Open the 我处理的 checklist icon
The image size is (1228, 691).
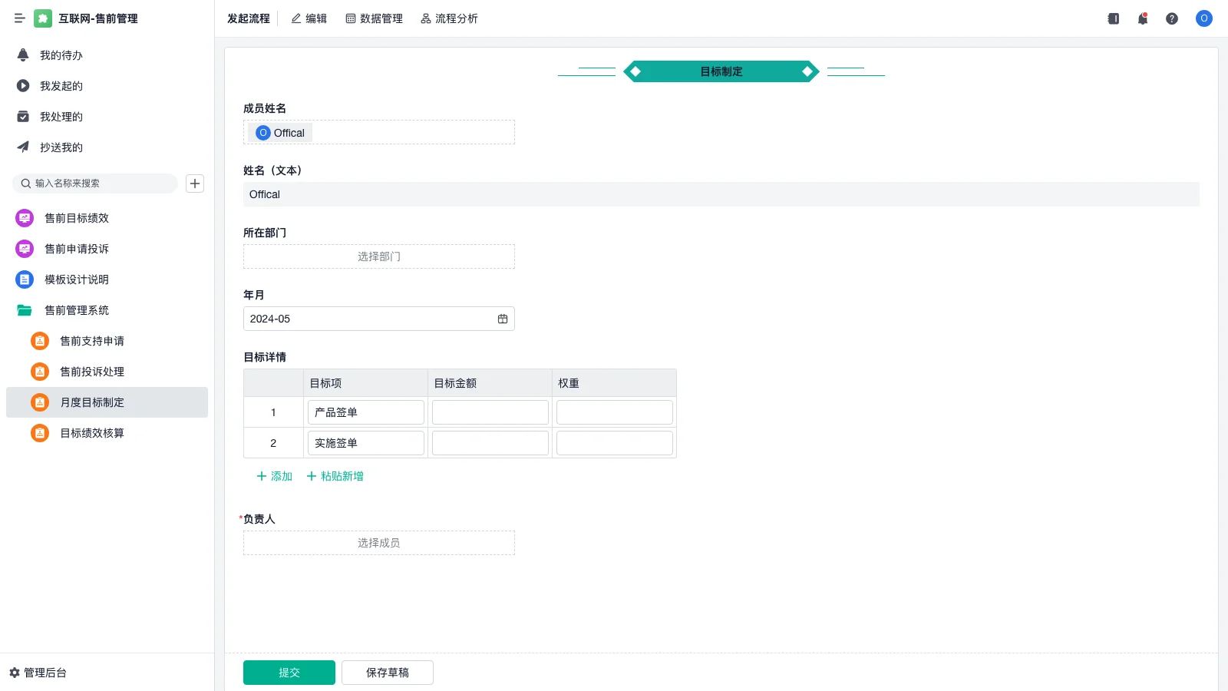(x=22, y=116)
